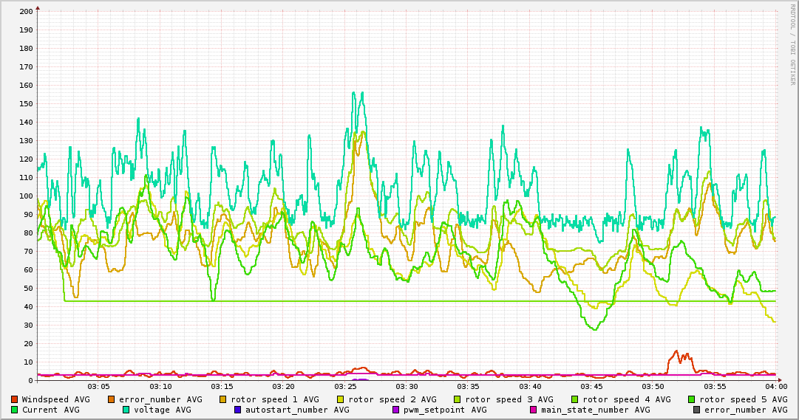
Task: Select the 'rotor speed 1 AVG' legend label
Action: click(275, 399)
